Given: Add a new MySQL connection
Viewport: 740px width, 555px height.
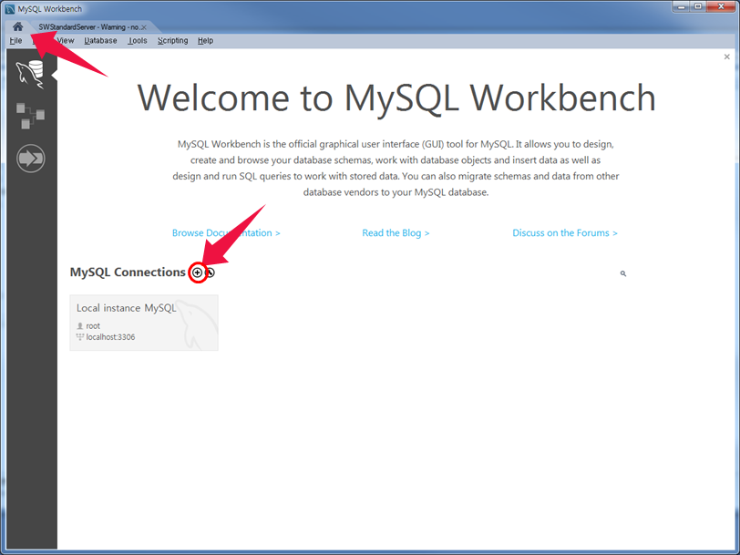Looking at the screenshot, I should tap(197, 272).
